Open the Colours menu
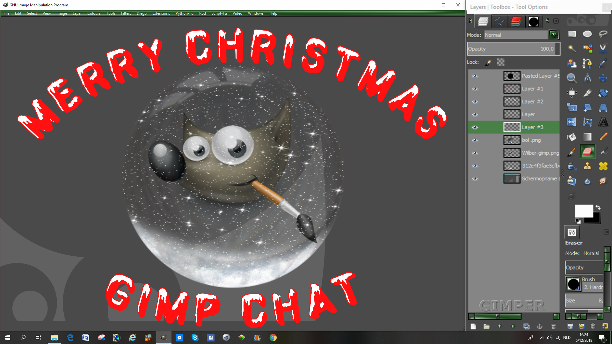 point(94,13)
